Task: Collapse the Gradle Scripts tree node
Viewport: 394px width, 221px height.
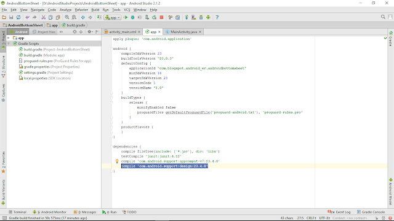Action: click(9, 44)
